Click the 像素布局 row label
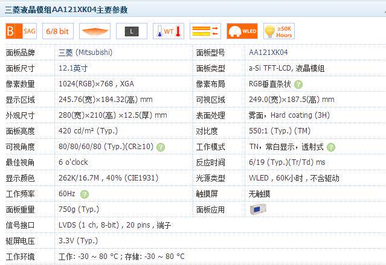 pyautogui.click(x=210, y=84)
